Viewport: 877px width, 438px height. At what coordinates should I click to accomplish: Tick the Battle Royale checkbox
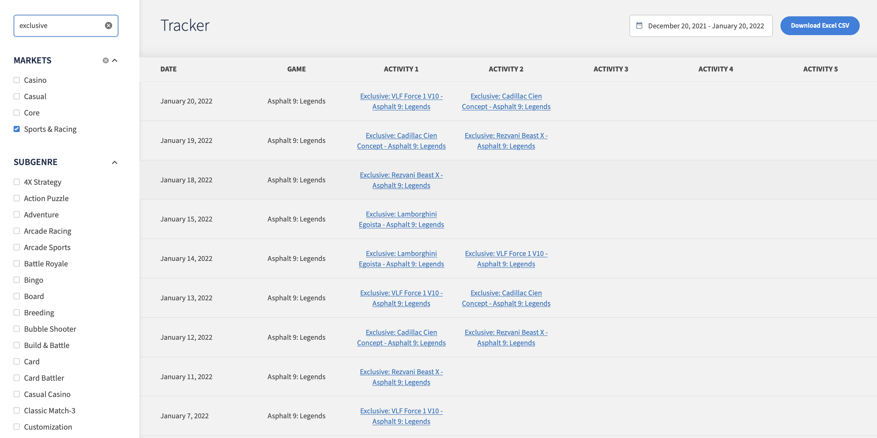point(17,264)
